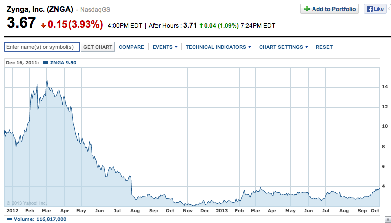
Task: Open the COMPARE option
Action: (x=131, y=47)
